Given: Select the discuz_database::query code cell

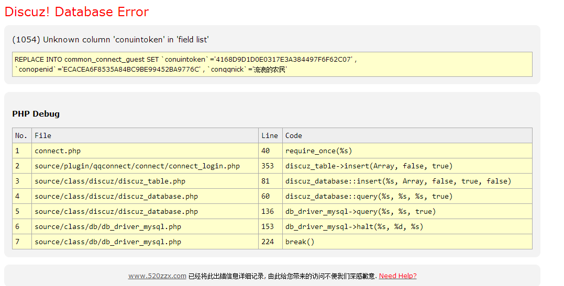Looking at the screenshot, I should pos(369,197).
